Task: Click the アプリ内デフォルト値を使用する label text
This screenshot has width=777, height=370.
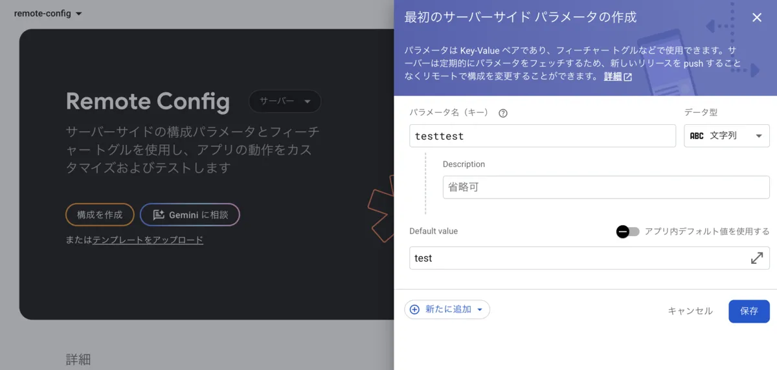Action: [x=707, y=232]
